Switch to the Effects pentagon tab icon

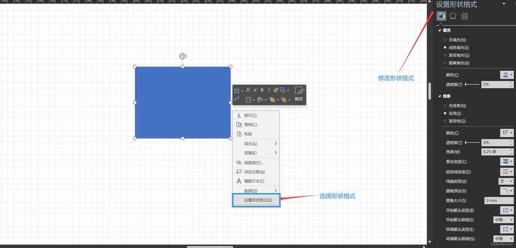point(452,16)
